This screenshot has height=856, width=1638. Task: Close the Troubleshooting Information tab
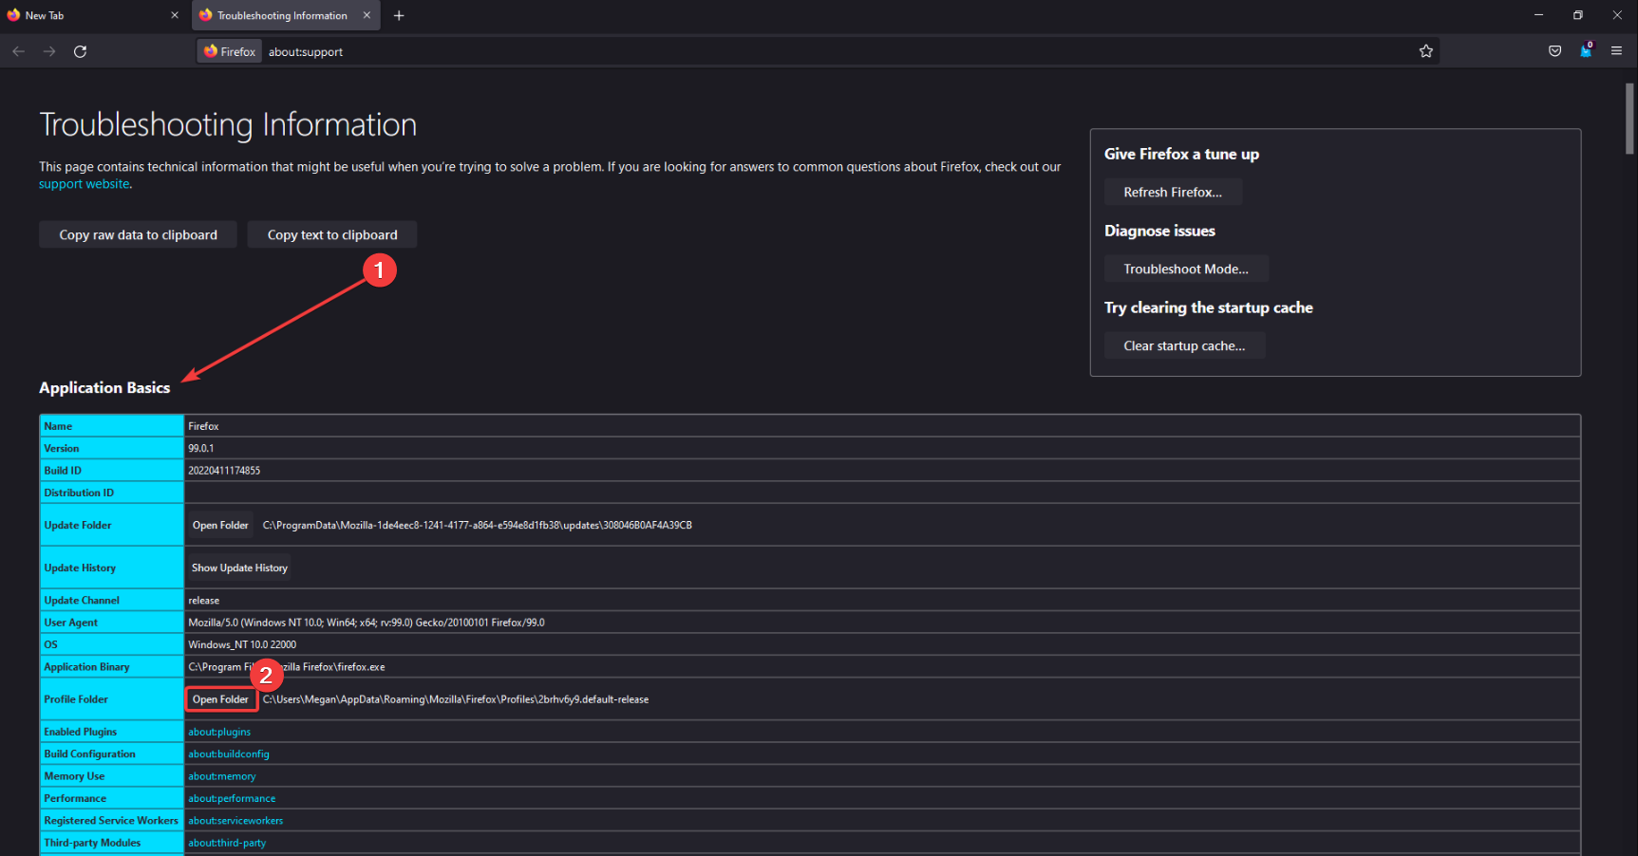[367, 15]
